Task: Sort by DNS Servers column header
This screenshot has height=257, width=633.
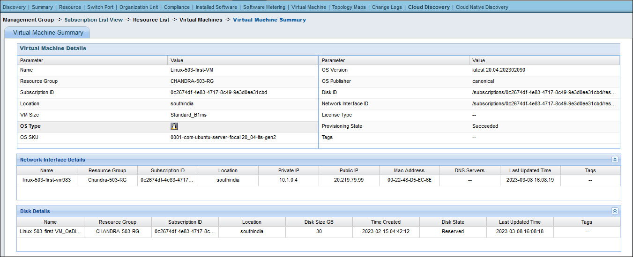Action: point(470,171)
